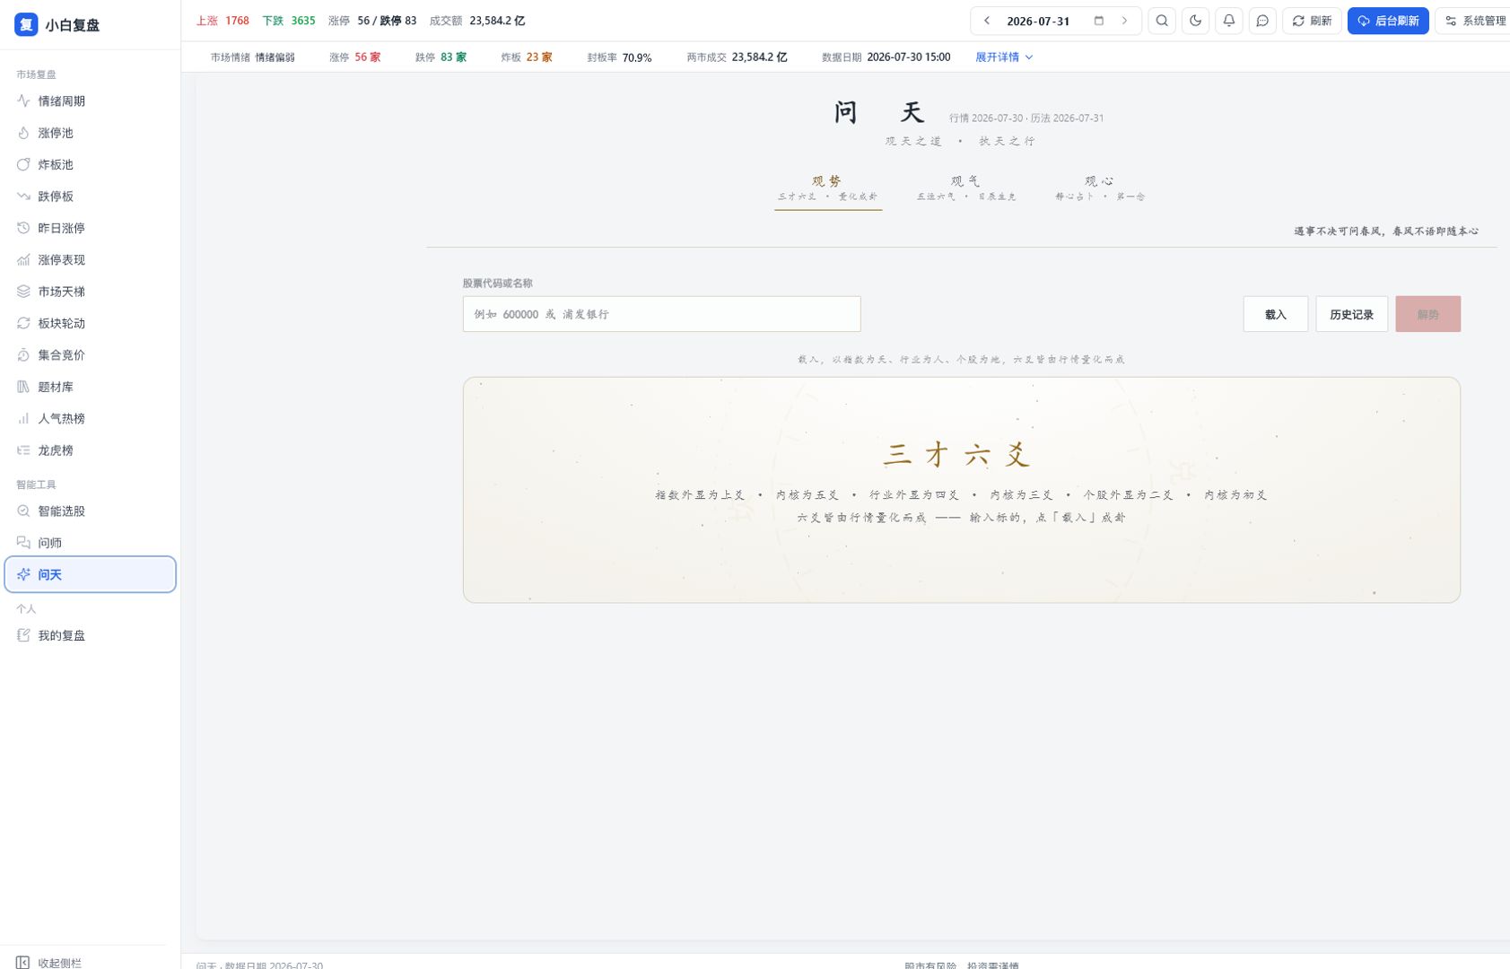
Task: Go to next date arrow
Action: (1124, 21)
